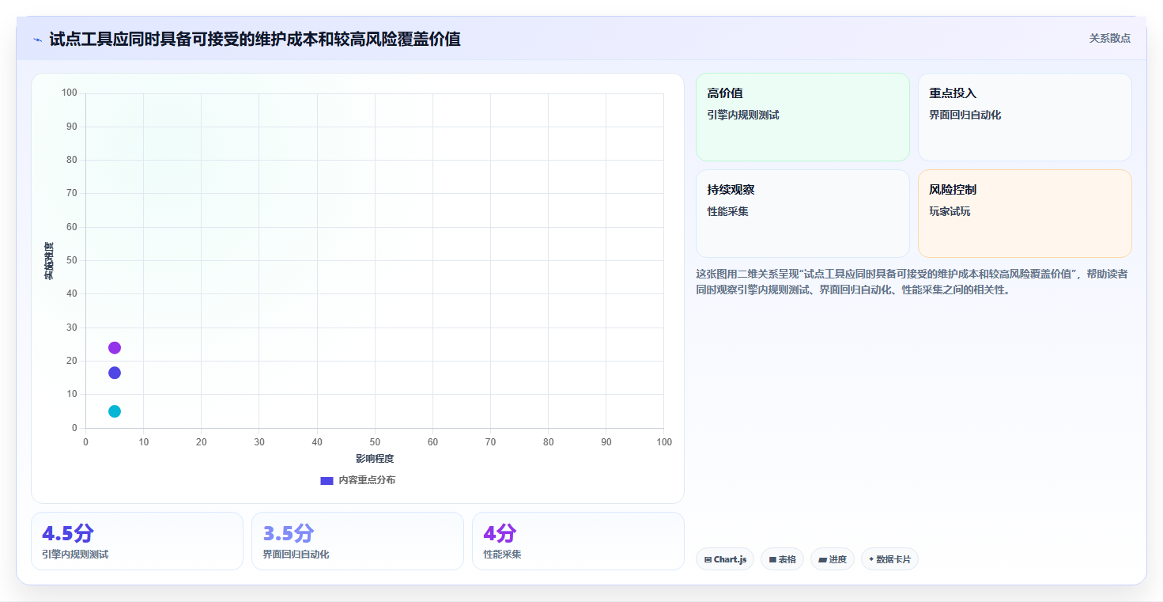This screenshot has width=1163, height=602.
Task: Click the description paragraph starting with 这张图用二维关系
Action: point(912,282)
